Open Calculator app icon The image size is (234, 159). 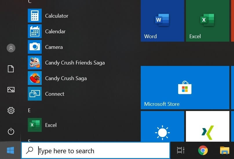click(35, 16)
